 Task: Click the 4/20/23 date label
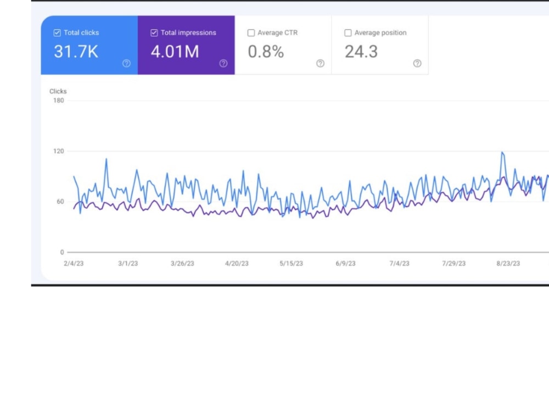237,264
